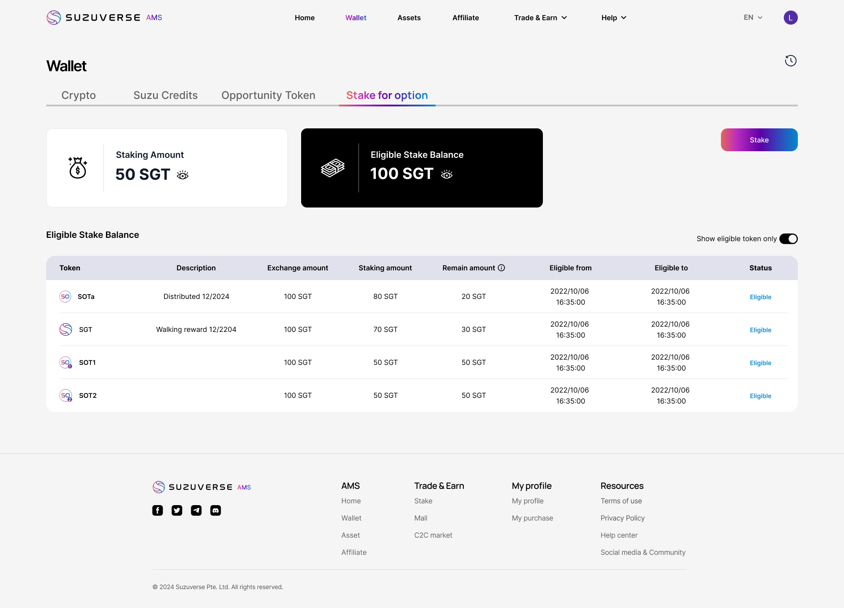Open the Discord icon in footer
This screenshot has height=608, width=844.
[x=215, y=510]
